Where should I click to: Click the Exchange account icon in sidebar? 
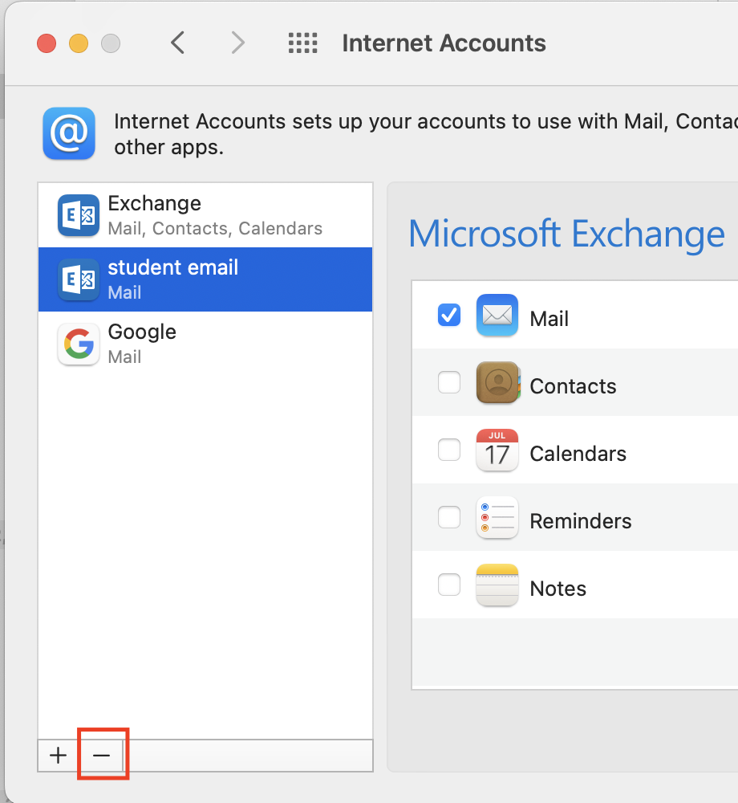(79, 215)
